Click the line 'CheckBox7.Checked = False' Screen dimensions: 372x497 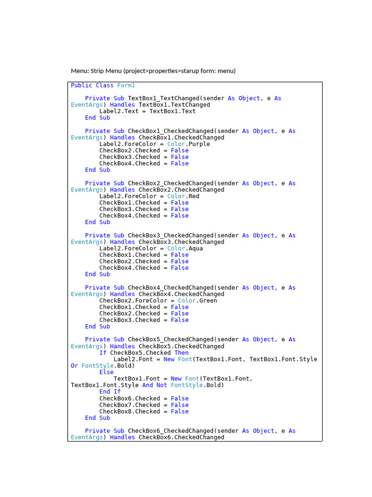click(x=144, y=405)
